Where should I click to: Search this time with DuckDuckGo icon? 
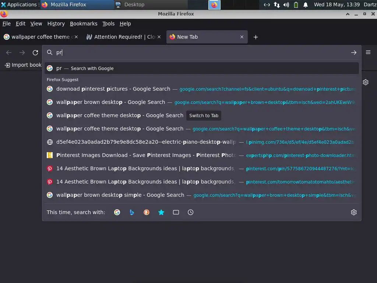147,212
